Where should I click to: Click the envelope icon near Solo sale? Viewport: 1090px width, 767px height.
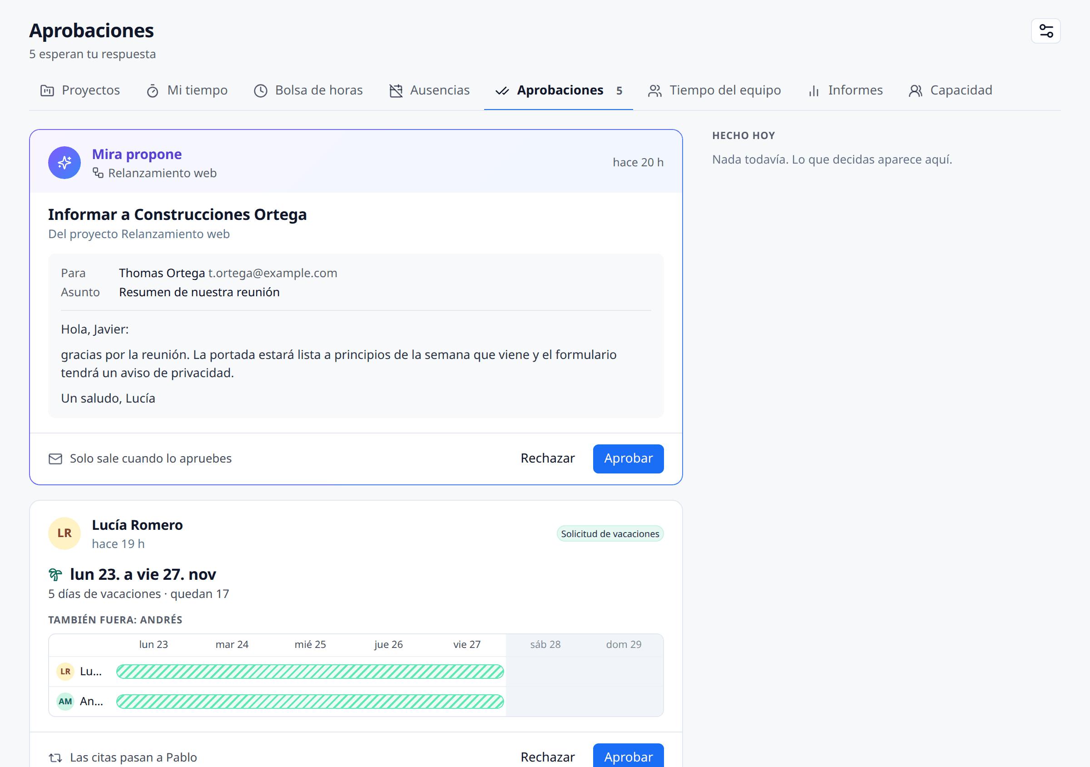pyautogui.click(x=55, y=458)
